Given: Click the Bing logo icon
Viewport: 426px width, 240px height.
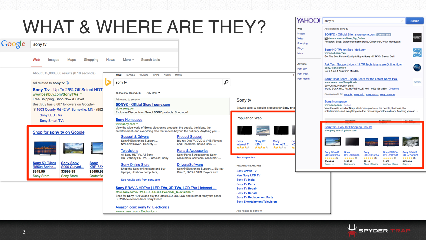Looking at the screenshot, I should tap(108, 82).
